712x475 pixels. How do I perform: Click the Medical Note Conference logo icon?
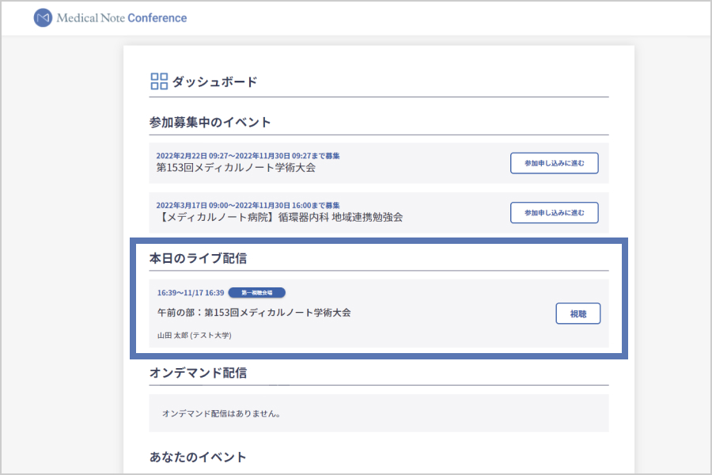[44, 17]
